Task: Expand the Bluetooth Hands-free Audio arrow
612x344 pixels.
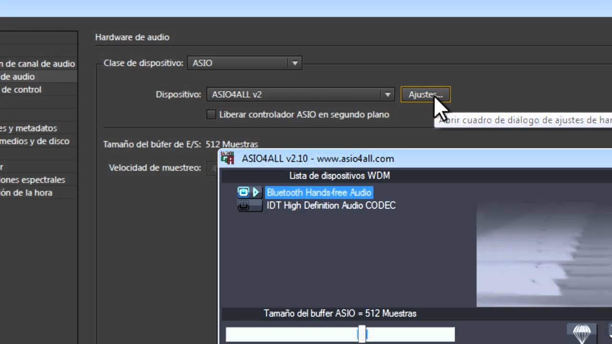Action: pos(256,193)
